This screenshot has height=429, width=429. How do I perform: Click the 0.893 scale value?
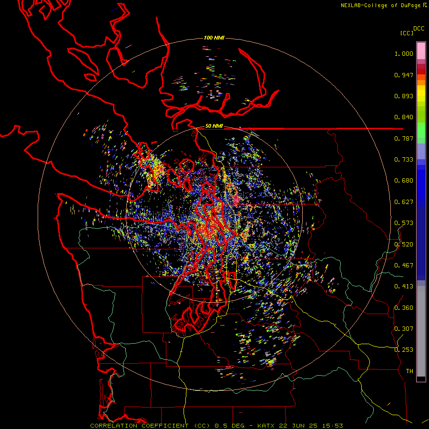(404, 96)
